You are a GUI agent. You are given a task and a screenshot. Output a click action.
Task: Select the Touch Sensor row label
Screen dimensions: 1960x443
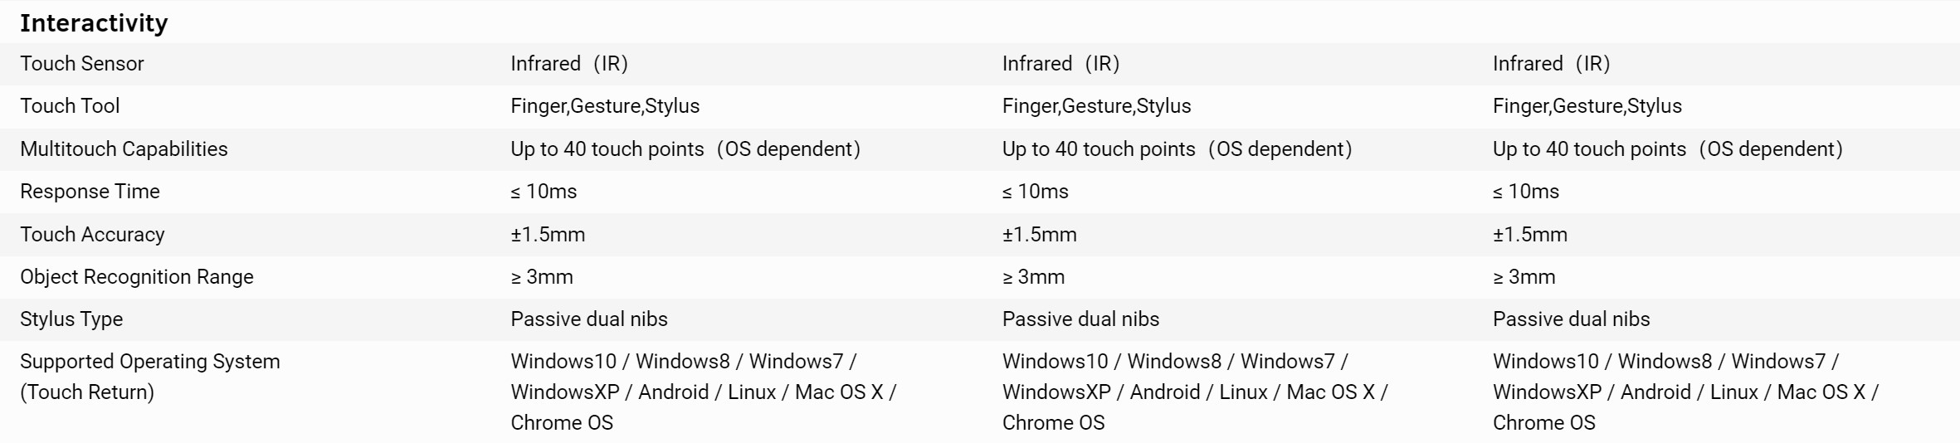click(x=82, y=64)
